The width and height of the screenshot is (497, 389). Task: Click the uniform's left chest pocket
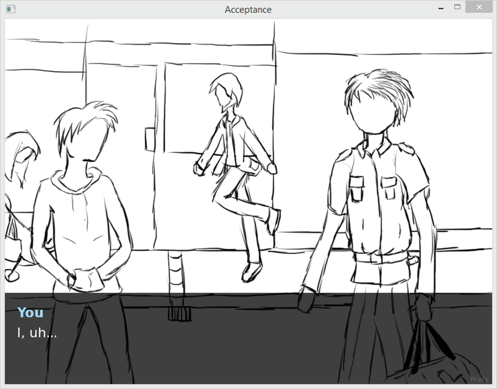tap(356, 188)
